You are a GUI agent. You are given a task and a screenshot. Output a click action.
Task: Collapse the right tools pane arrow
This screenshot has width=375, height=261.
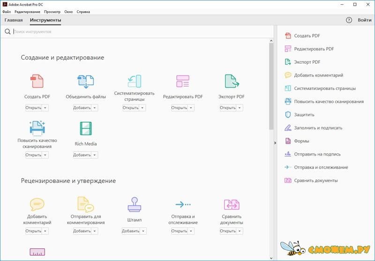click(x=275, y=143)
